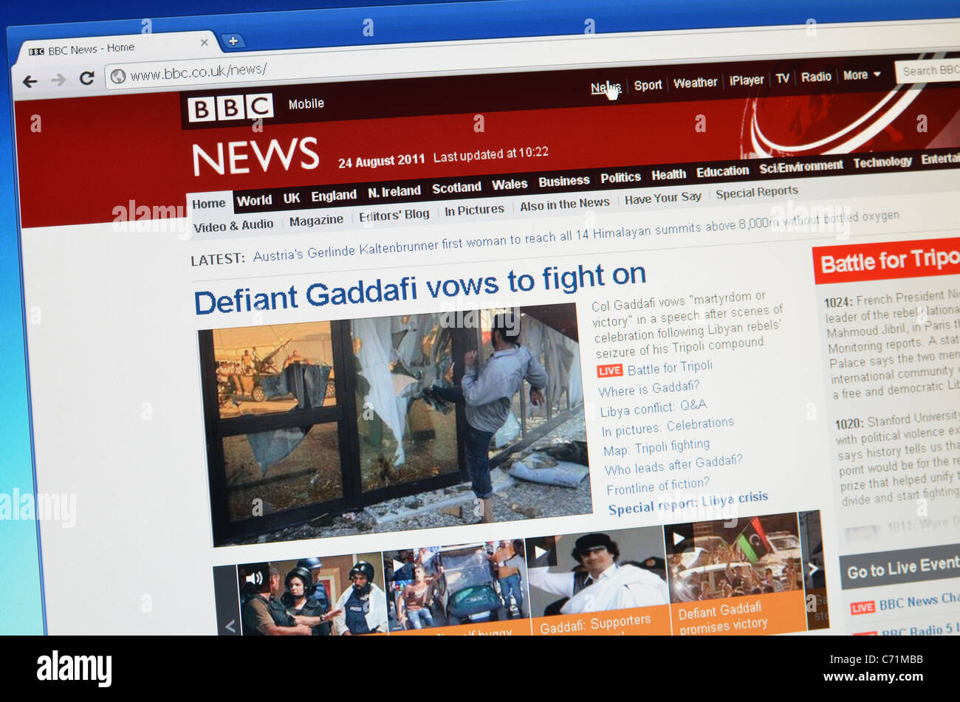Image resolution: width=960 pixels, height=702 pixels.
Task: Select the Education section tab
Action: [722, 171]
